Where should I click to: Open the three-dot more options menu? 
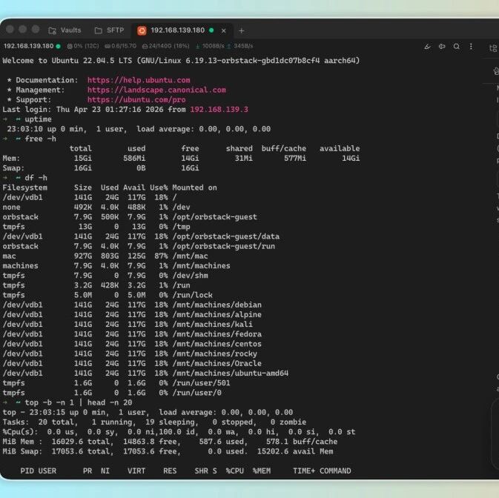click(471, 47)
